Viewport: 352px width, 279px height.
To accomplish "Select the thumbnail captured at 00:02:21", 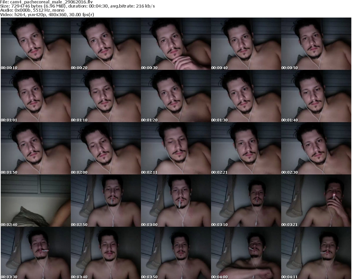I will coord(246,149).
